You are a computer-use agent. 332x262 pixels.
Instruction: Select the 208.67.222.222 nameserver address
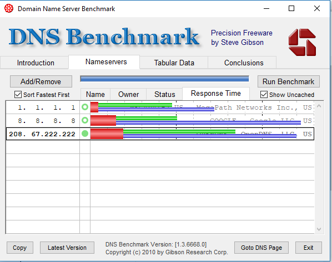(42, 134)
